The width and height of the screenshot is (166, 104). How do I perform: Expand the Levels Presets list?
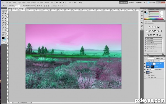146,38
